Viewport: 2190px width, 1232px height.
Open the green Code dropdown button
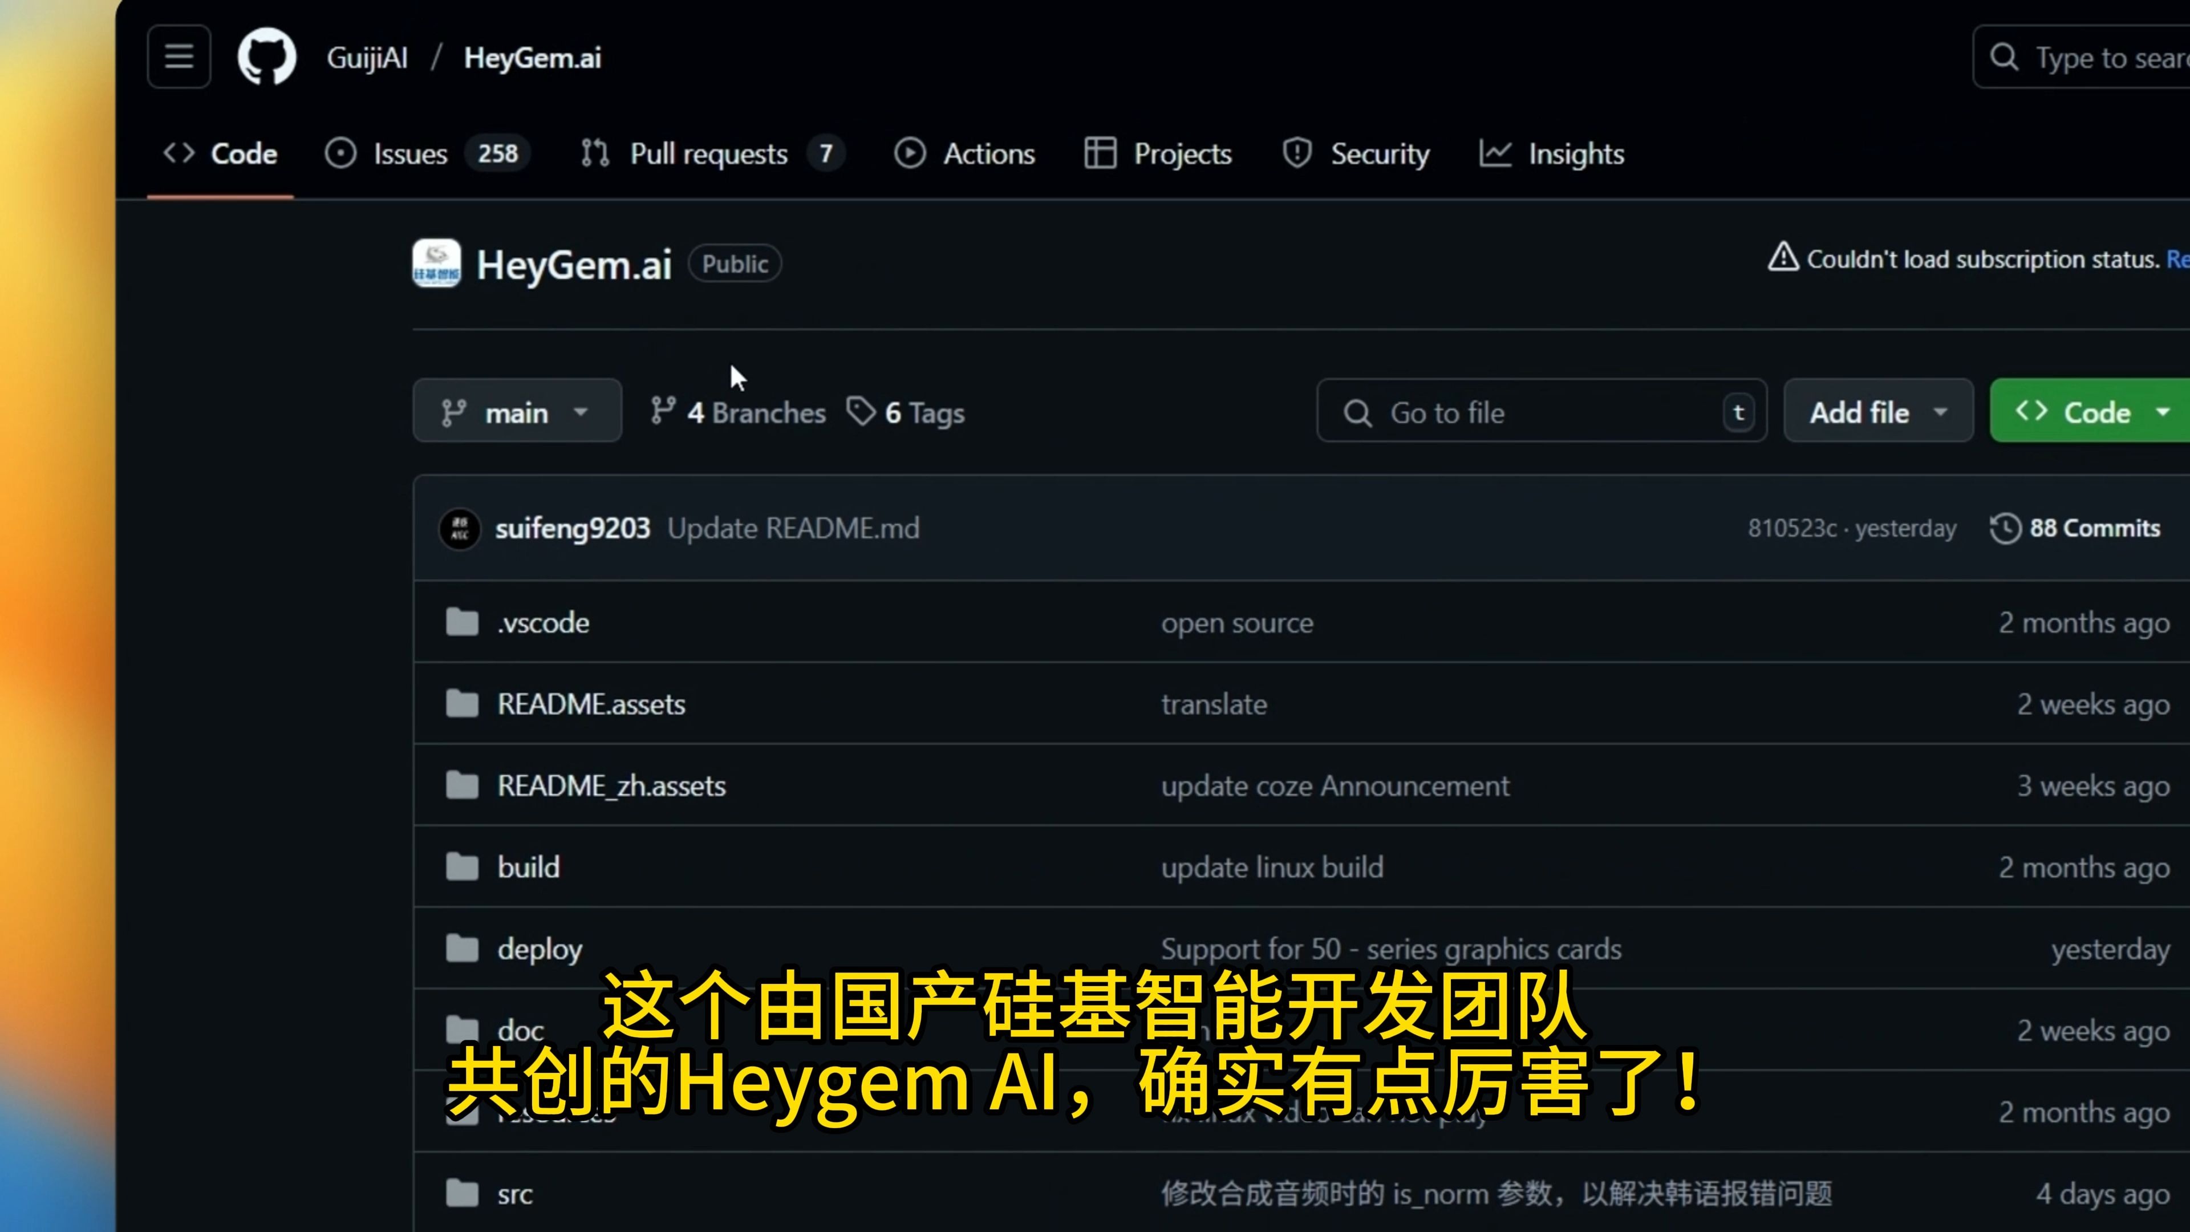pyautogui.click(x=2090, y=411)
